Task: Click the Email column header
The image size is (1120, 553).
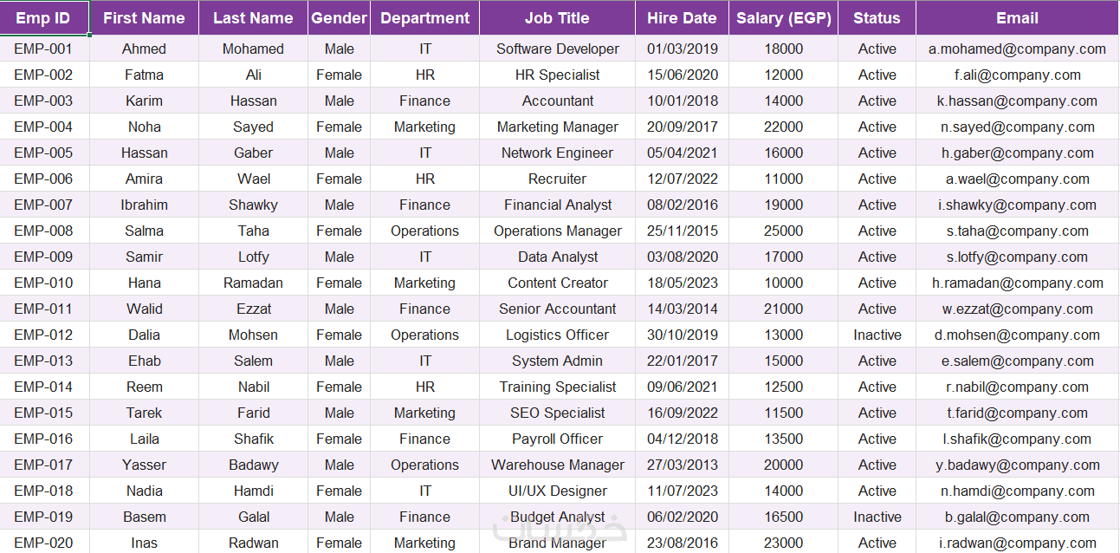Action: [1017, 18]
